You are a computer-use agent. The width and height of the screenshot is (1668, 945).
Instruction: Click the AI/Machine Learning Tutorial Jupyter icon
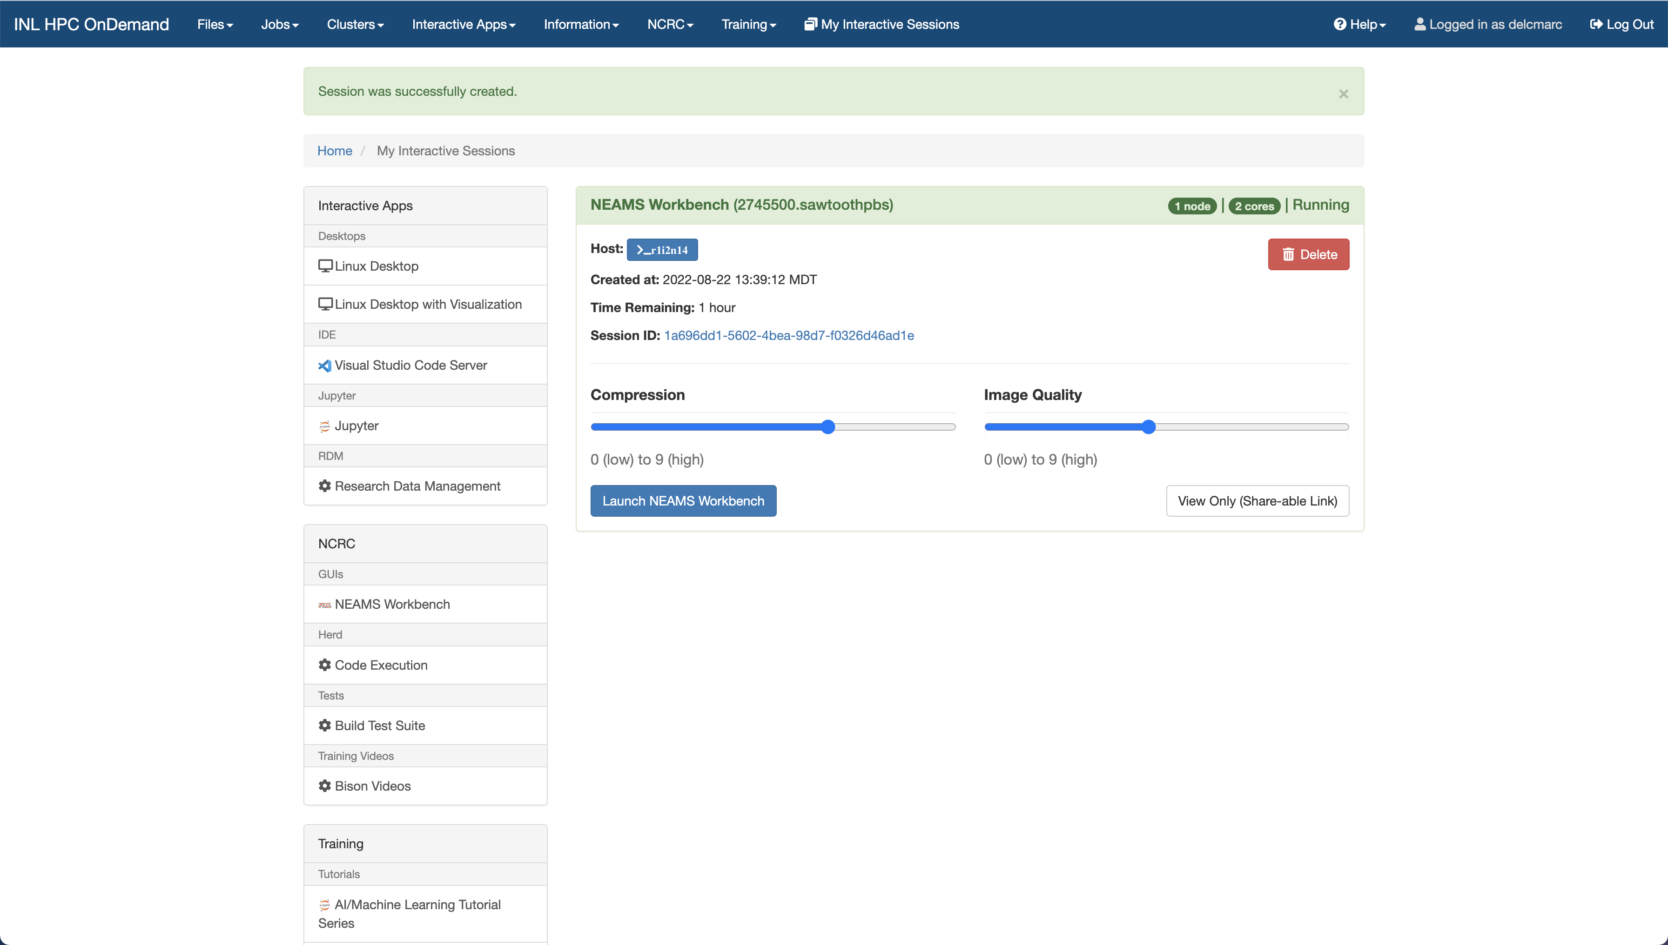click(325, 905)
